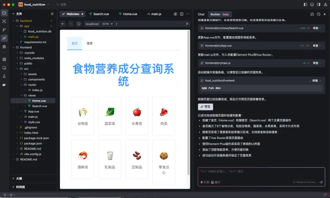Click the explorer collapse-all menu icon
The width and height of the screenshot is (330, 198).
52,14
